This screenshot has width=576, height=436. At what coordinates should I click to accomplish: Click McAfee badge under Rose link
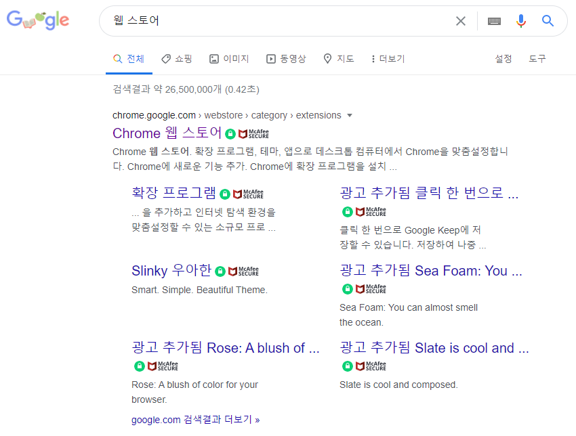(163, 366)
